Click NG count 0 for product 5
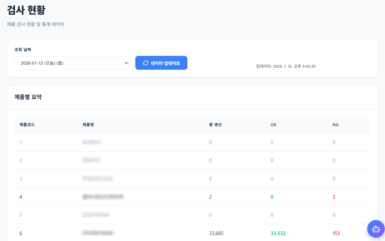This screenshot has height=241, width=385. pyautogui.click(x=334, y=215)
